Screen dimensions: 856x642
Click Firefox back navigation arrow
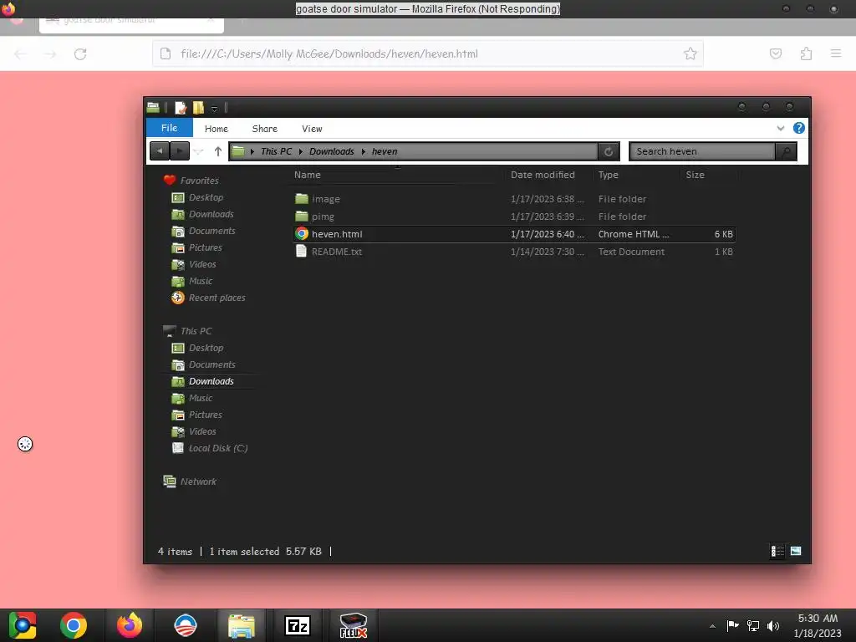pos(21,54)
